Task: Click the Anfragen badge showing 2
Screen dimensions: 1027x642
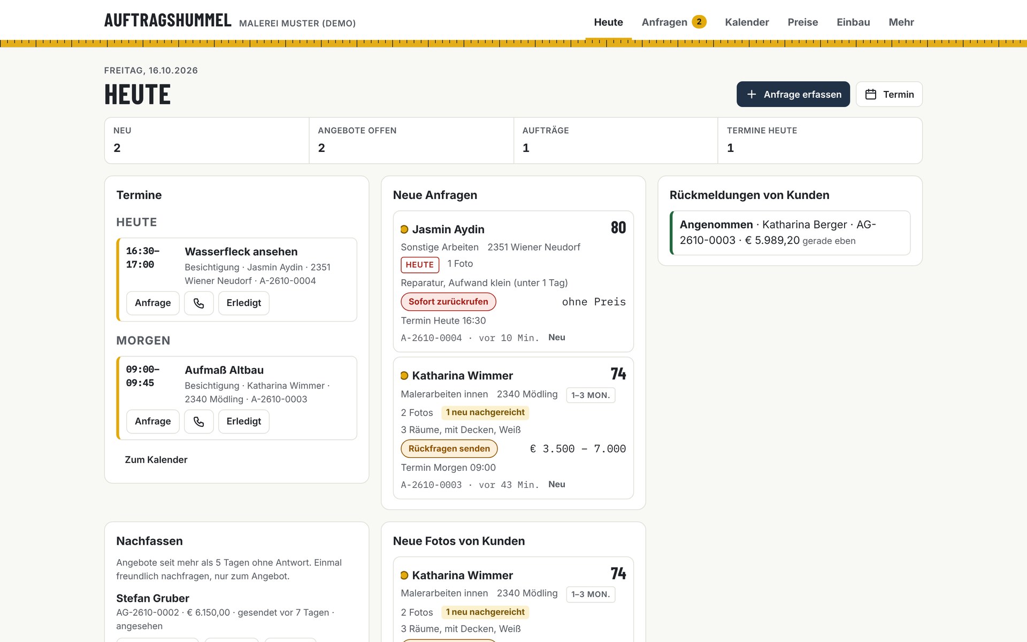Action: (x=699, y=22)
